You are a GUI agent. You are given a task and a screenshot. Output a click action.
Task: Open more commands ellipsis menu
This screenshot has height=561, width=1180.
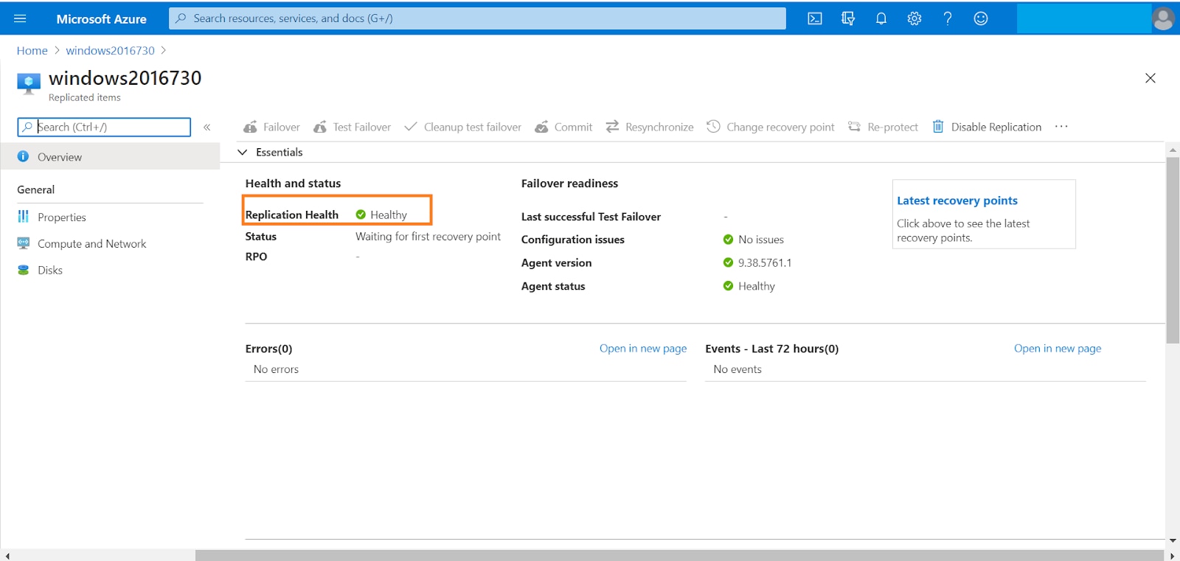coord(1061,127)
